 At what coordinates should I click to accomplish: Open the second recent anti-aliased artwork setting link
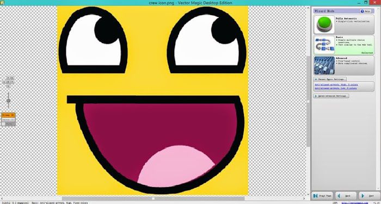(336, 88)
